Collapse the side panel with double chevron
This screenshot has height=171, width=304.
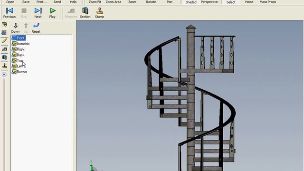pyautogui.click(x=4, y=75)
